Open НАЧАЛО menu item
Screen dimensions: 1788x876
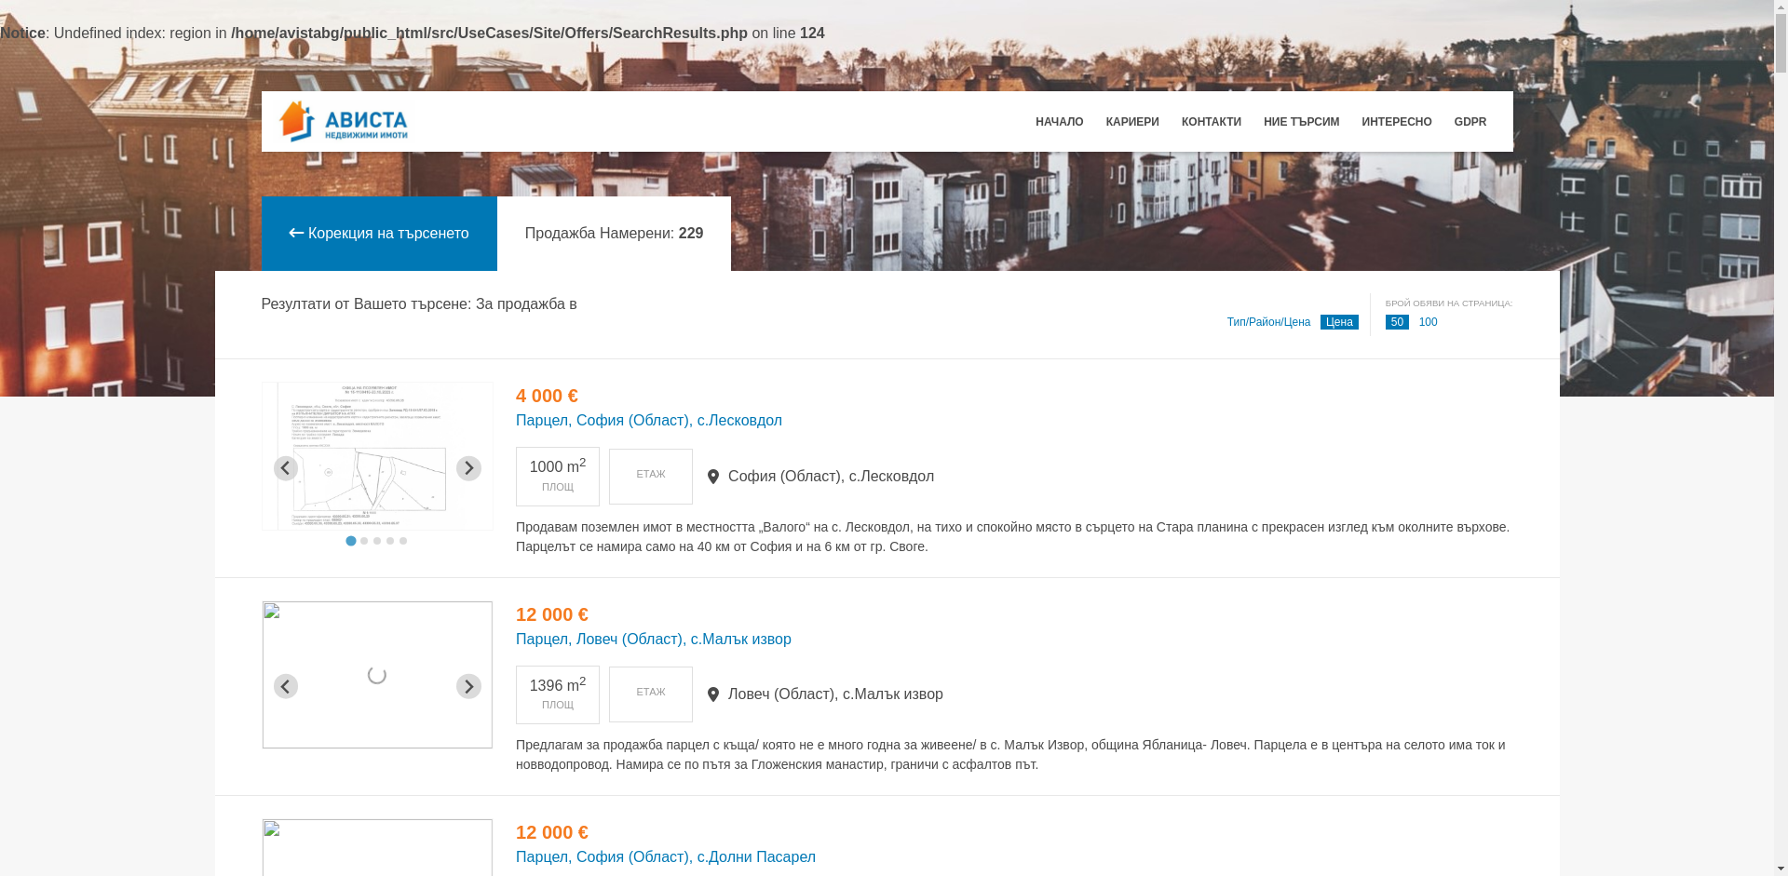pos(1059,122)
